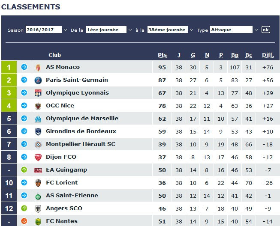Image resolution: width=280 pixels, height=226 pixels.
Task: Click the Olympique de Marseille logo
Action: pyautogui.click(x=38, y=119)
